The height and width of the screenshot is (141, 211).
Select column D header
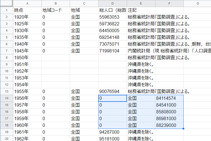pyautogui.click(x=113, y=3)
